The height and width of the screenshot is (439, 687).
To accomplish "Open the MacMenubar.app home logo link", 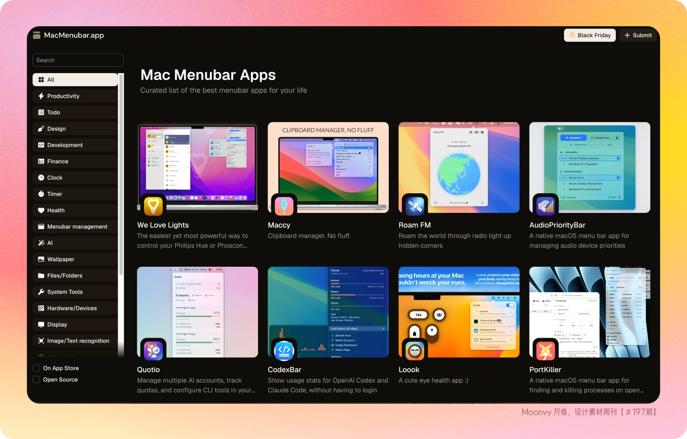I will [69, 35].
